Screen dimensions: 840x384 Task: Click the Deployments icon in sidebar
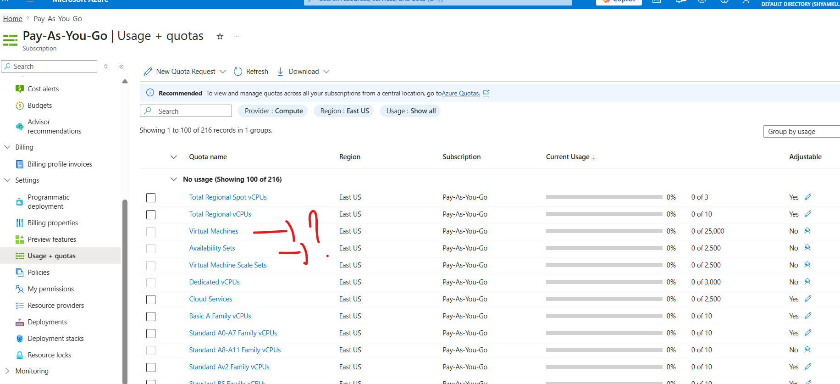click(19, 322)
